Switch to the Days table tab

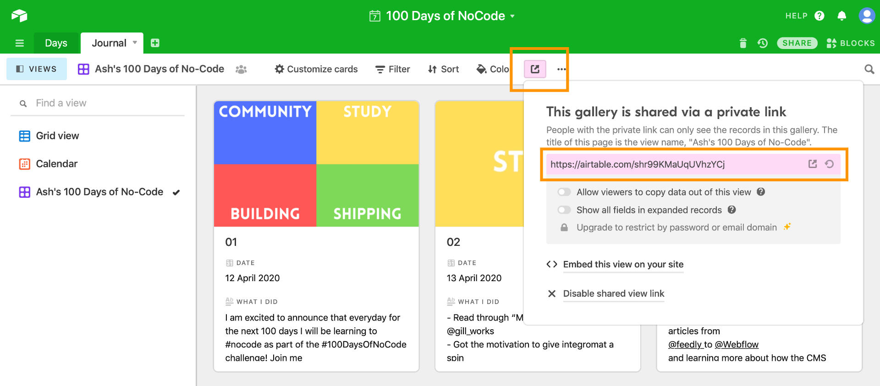(56, 43)
